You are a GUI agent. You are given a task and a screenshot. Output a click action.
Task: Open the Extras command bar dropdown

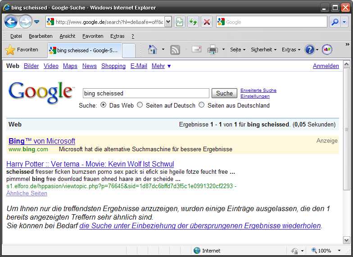point(291,50)
